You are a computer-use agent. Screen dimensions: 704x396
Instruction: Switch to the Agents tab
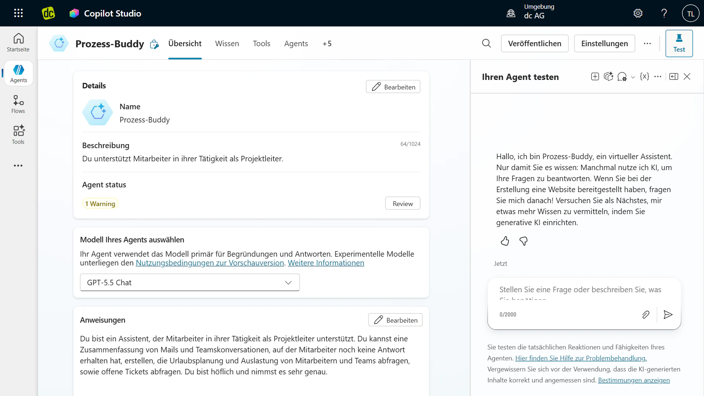[x=296, y=44]
